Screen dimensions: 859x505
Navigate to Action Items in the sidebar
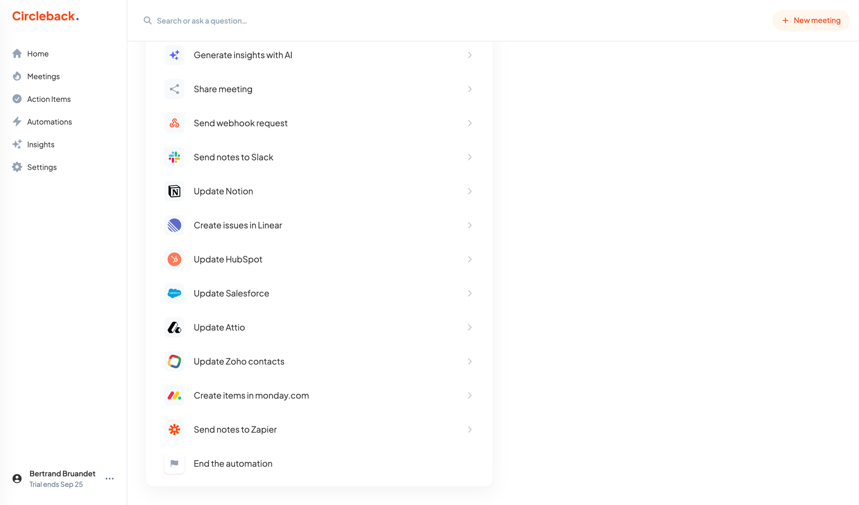tap(48, 99)
